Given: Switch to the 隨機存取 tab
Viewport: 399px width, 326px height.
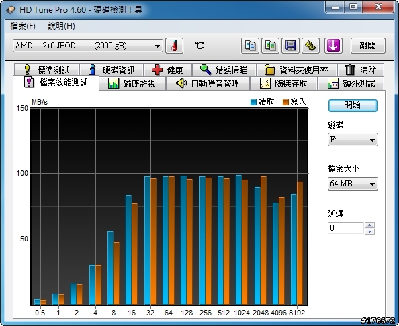Looking at the screenshot, I should coord(283,83).
